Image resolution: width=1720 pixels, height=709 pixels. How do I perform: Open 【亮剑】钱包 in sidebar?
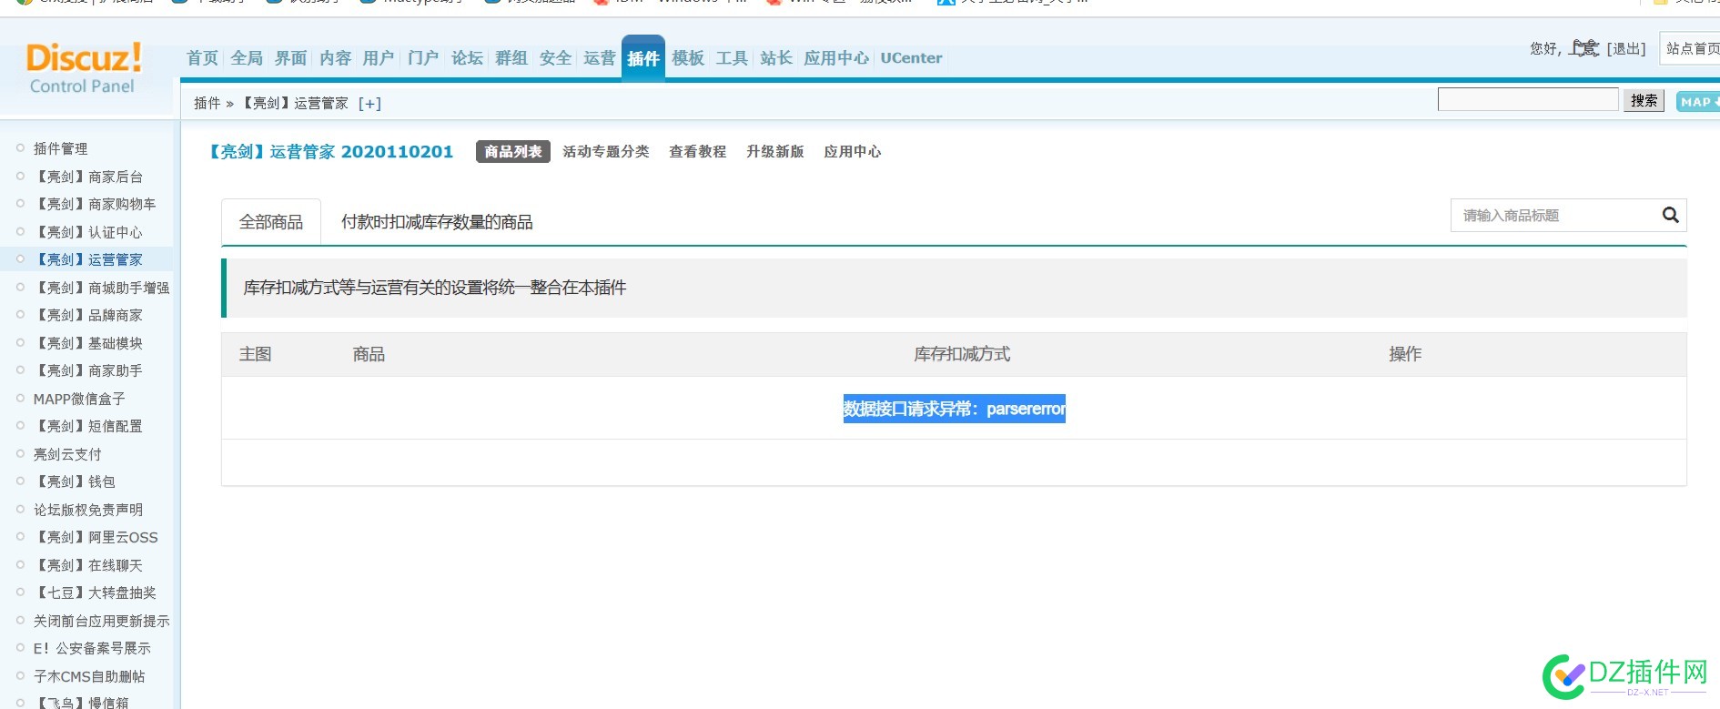75,481
